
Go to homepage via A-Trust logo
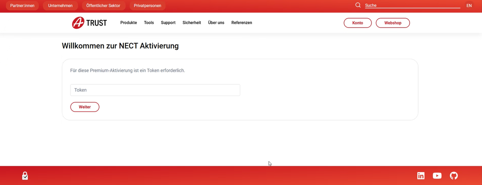click(x=89, y=23)
